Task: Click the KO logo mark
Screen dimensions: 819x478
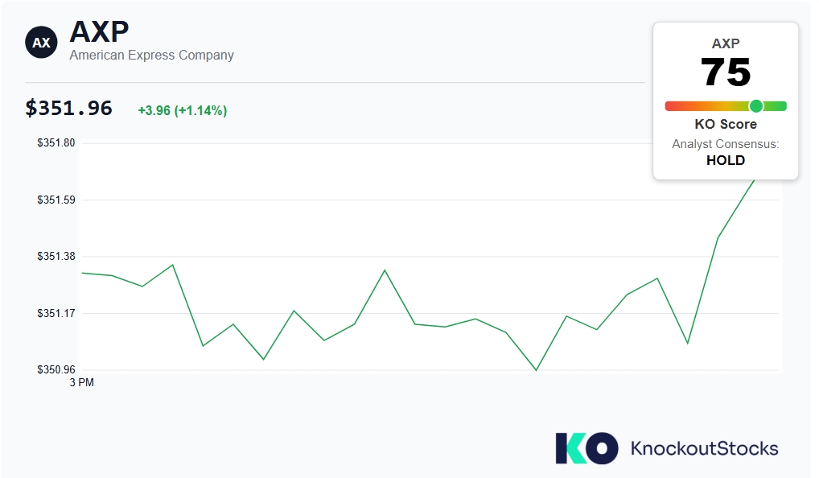Action: [586, 448]
